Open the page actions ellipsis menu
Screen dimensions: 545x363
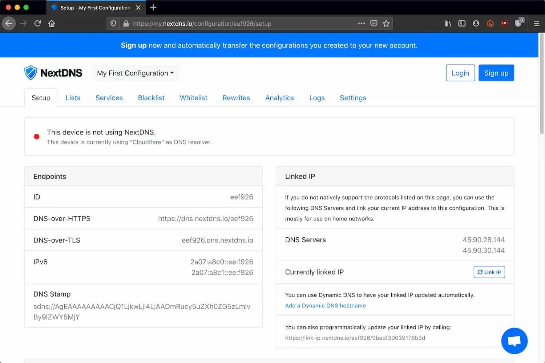pyautogui.click(x=361, y=24)
